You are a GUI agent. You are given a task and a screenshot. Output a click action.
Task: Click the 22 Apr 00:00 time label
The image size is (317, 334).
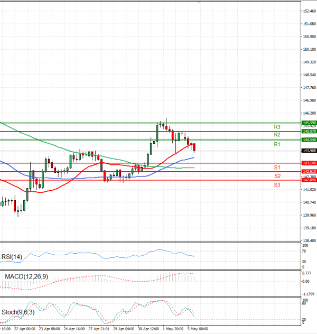click(x=24, y=329)
